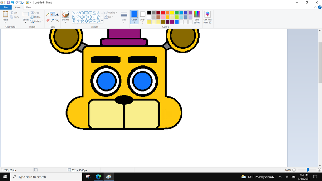This screenshot has width=322, height=181.
Task: Choose the Line shape
Action: coord(74,13)
